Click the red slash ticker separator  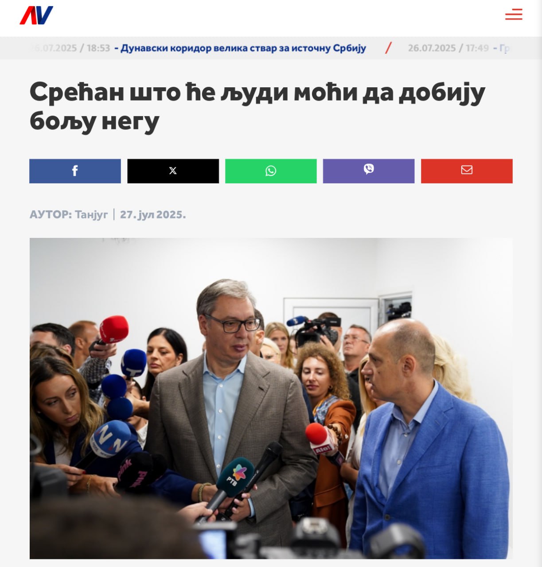[x=388, y=48]
